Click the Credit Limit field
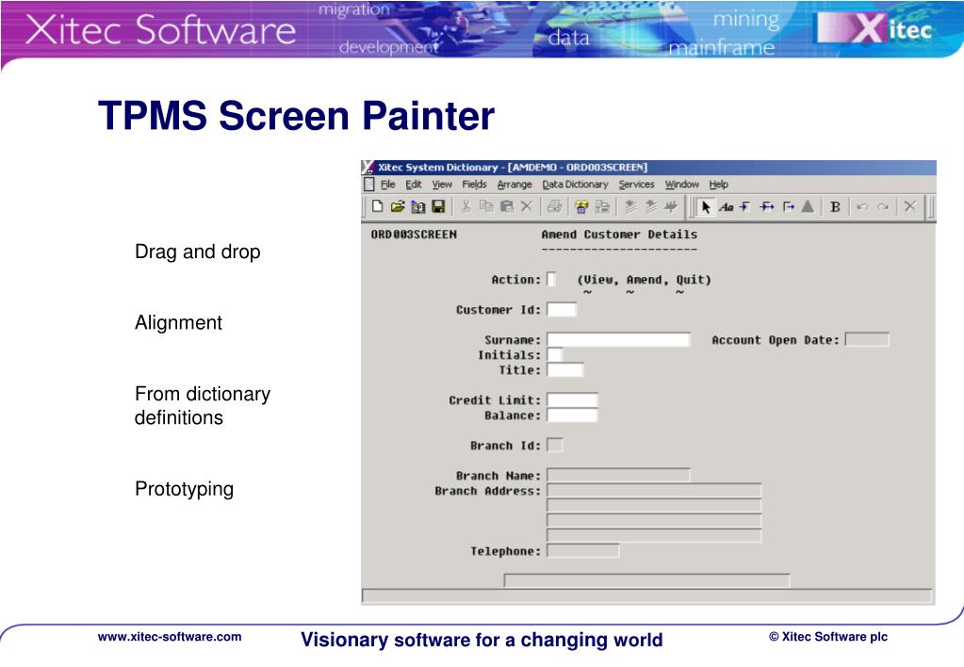The width and height of the screenshot is (964, 667). 572,399
